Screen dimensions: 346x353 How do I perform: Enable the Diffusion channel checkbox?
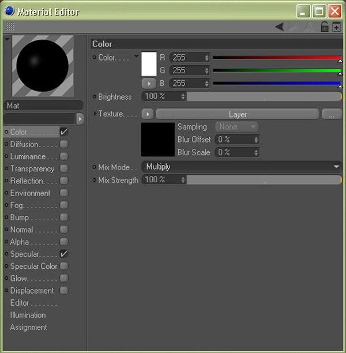coord(64,144)
